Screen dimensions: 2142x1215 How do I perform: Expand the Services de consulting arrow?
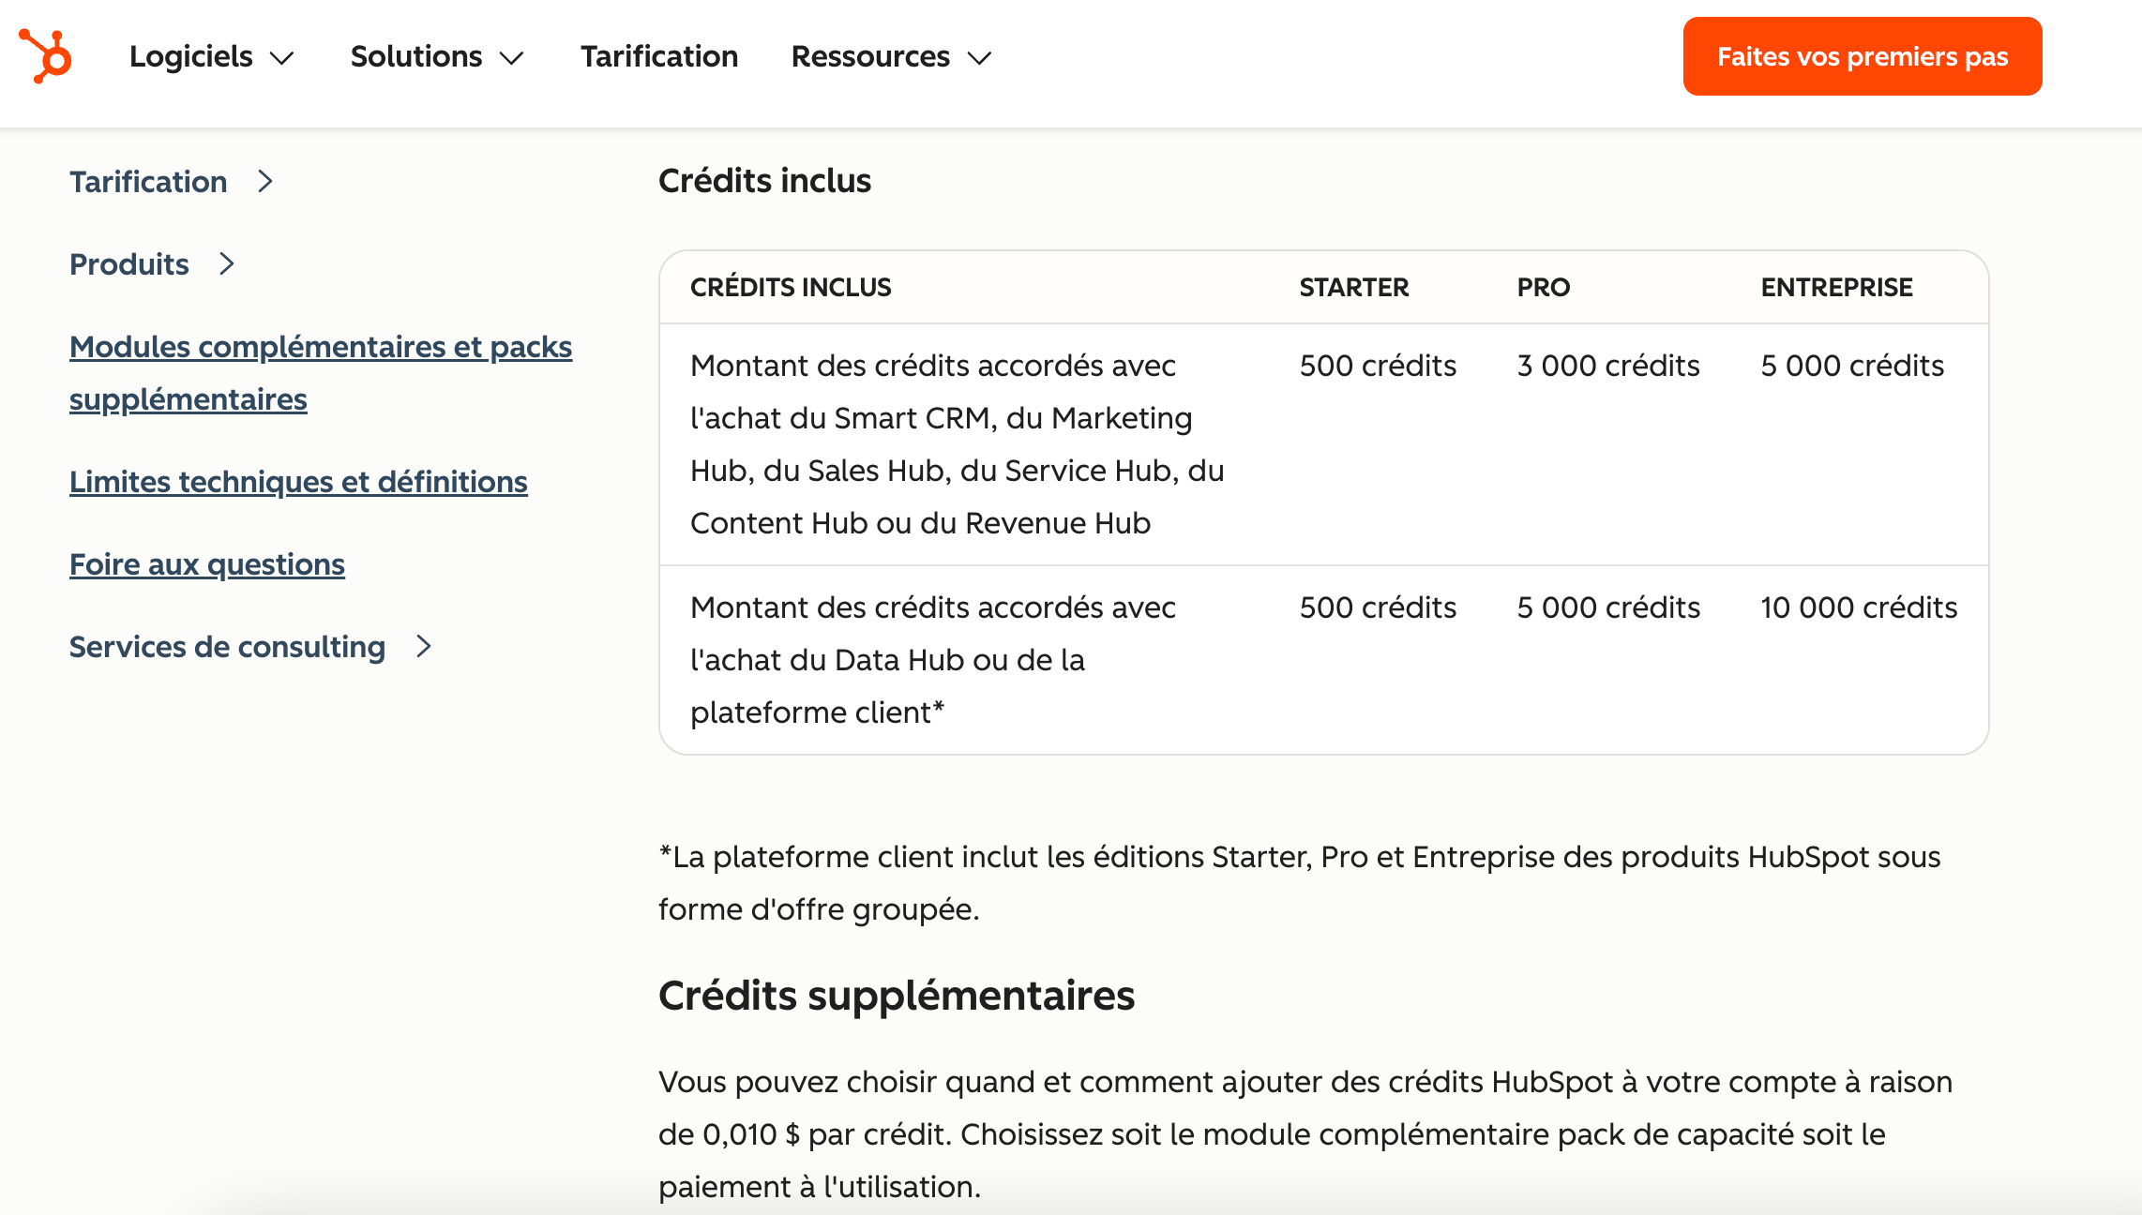[424, 646]
